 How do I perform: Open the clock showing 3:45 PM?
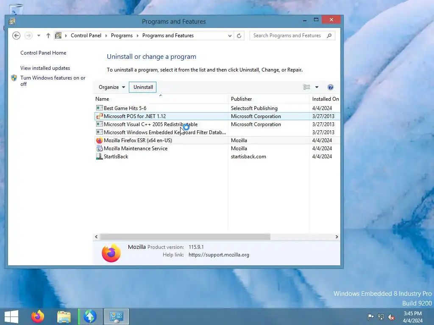tap(413, 317)
